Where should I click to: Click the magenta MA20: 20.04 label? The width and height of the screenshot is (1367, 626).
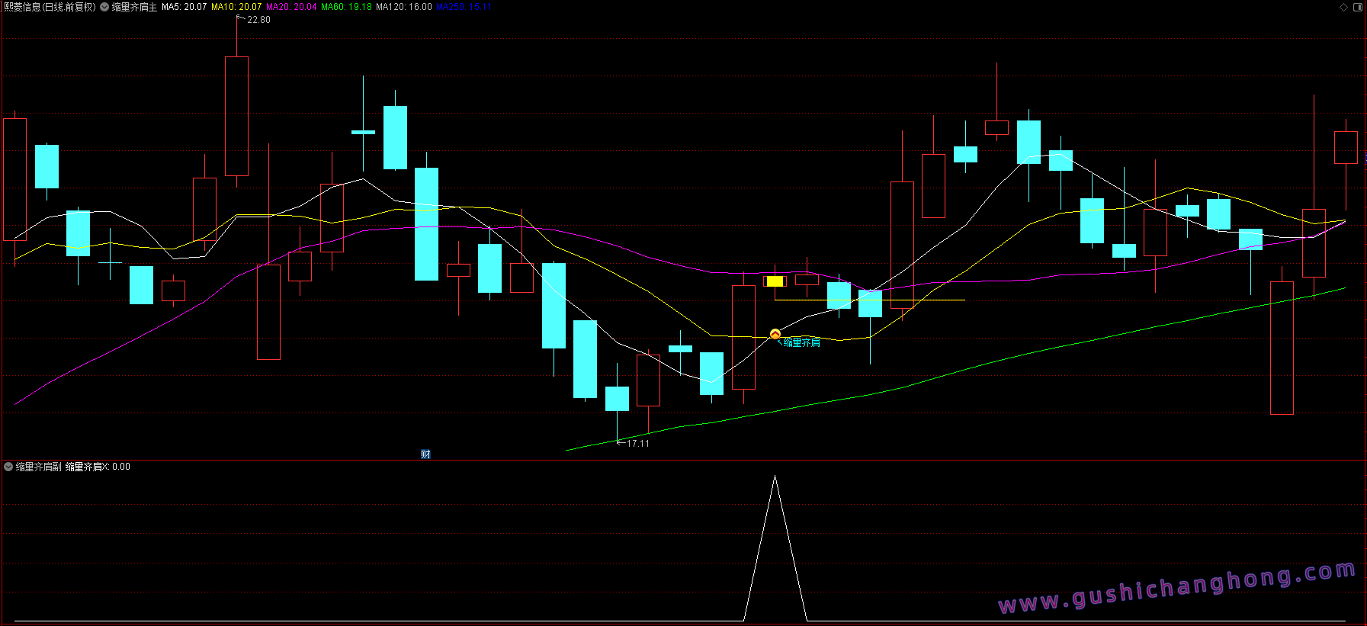291,7
